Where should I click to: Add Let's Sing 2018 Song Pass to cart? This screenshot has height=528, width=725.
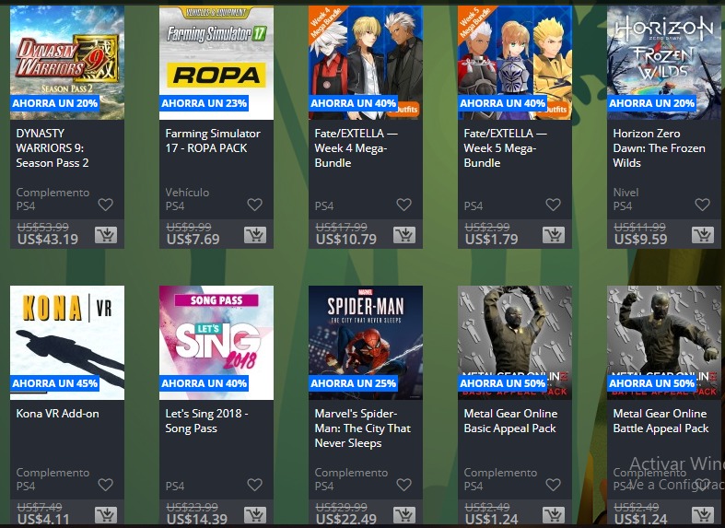255,515
